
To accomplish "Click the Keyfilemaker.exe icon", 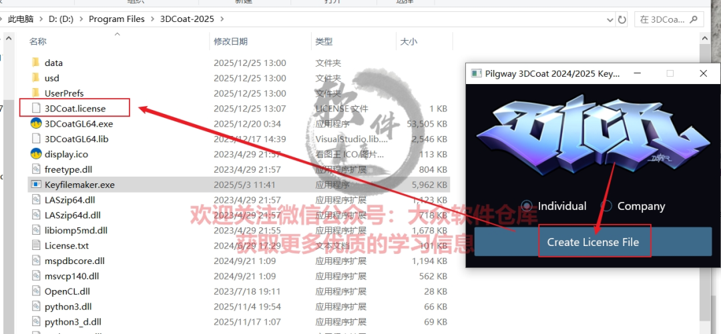I will point(36,185).
